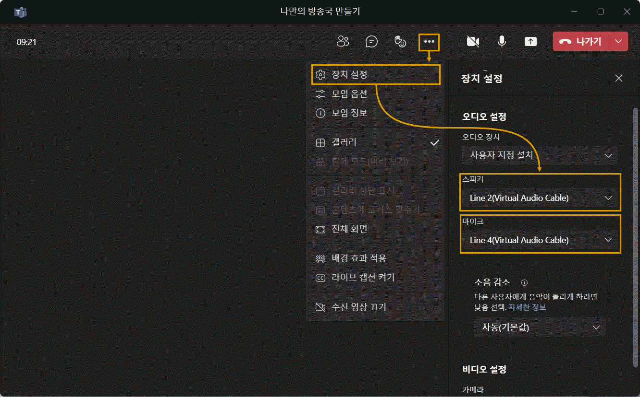Screen dimensions: 640x397
Task: Choose 갤러리 view option
Action: pos(375,142)
